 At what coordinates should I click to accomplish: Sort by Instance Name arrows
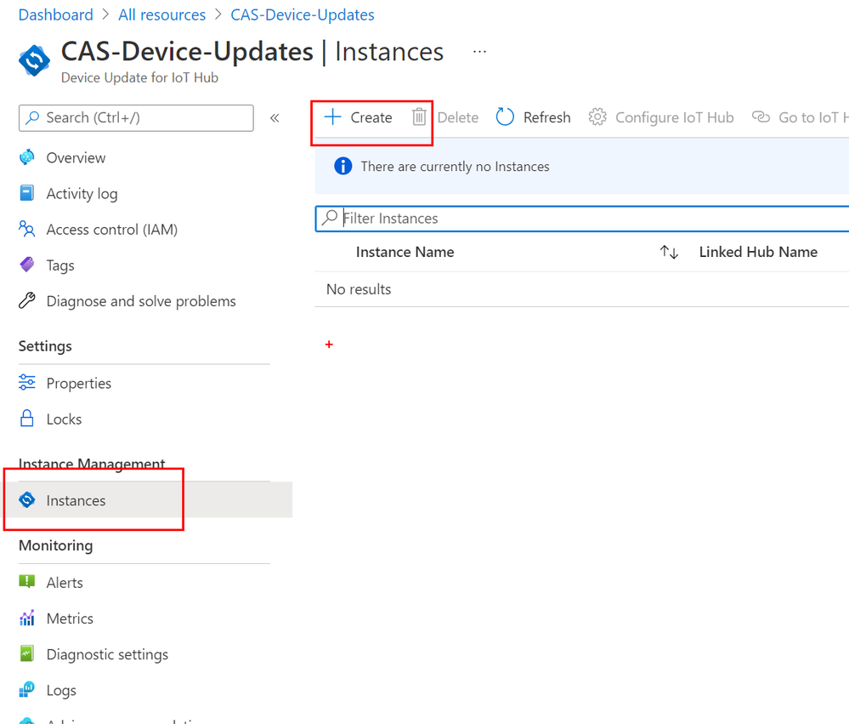coord(669,252)
